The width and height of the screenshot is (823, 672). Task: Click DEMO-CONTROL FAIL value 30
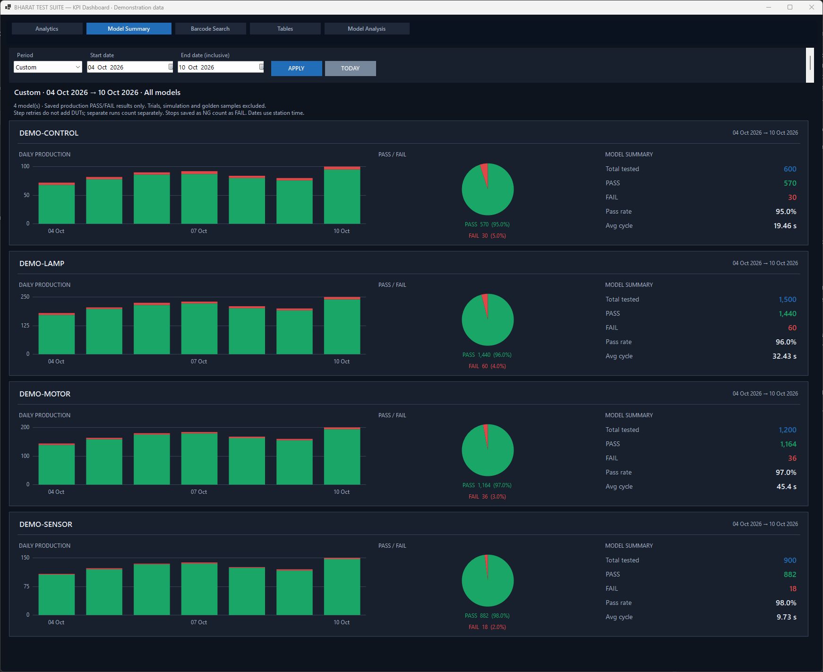(792, 198)
